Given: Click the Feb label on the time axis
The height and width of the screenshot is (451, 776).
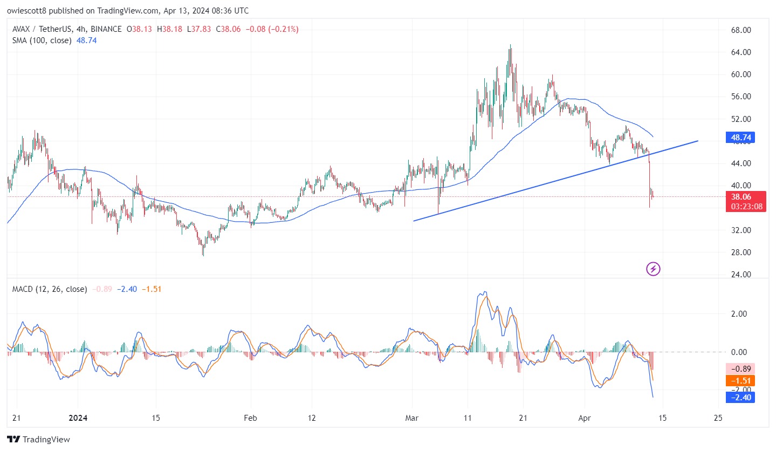Looking at the screenshot, I should [251, 418].
